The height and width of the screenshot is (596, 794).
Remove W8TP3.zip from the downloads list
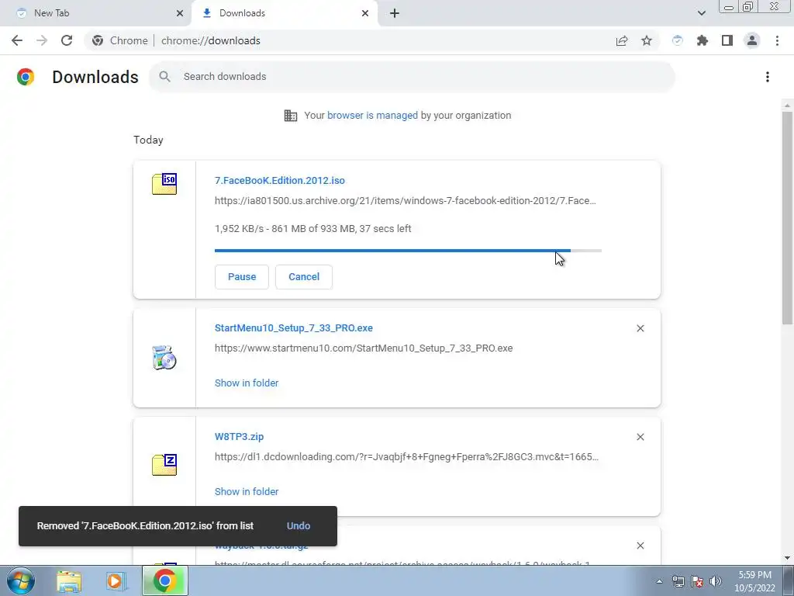[x=640, y=437]
